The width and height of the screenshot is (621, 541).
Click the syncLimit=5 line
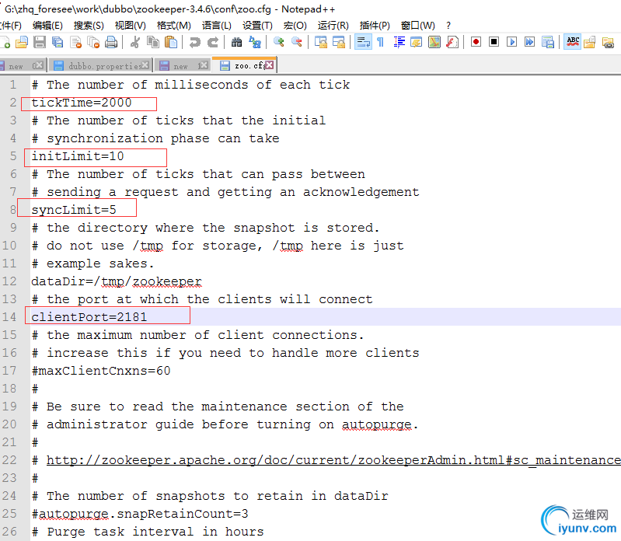pyautogui.click(x=74, y=210)
